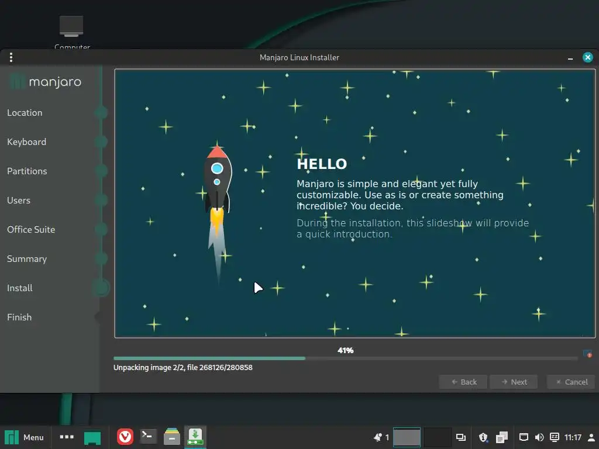Open the clipboard manager tray icon
The image size is (599, 449).
(x=501, y=437)
